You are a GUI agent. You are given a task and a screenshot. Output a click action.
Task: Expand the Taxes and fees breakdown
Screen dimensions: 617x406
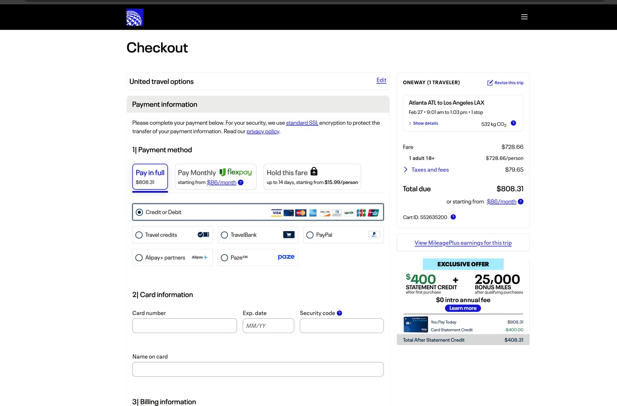(426, 169)
